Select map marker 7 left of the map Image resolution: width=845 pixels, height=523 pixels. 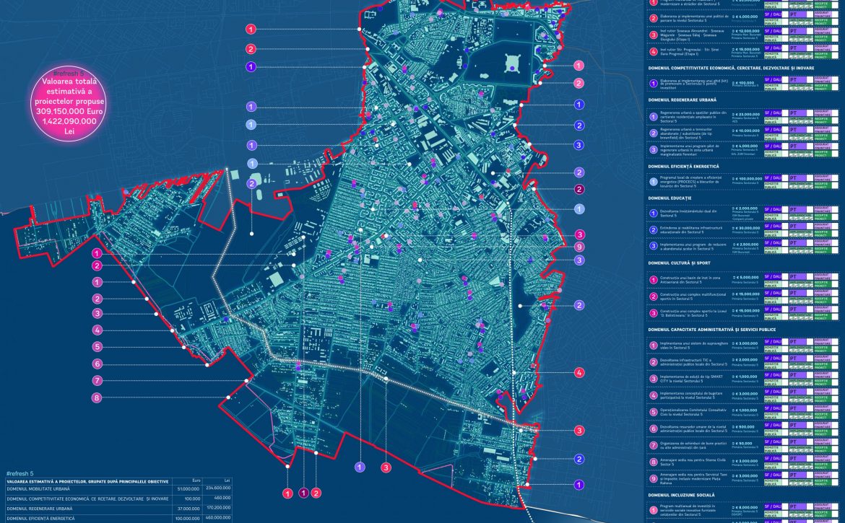pyautogui.click(x=97, y=380)
